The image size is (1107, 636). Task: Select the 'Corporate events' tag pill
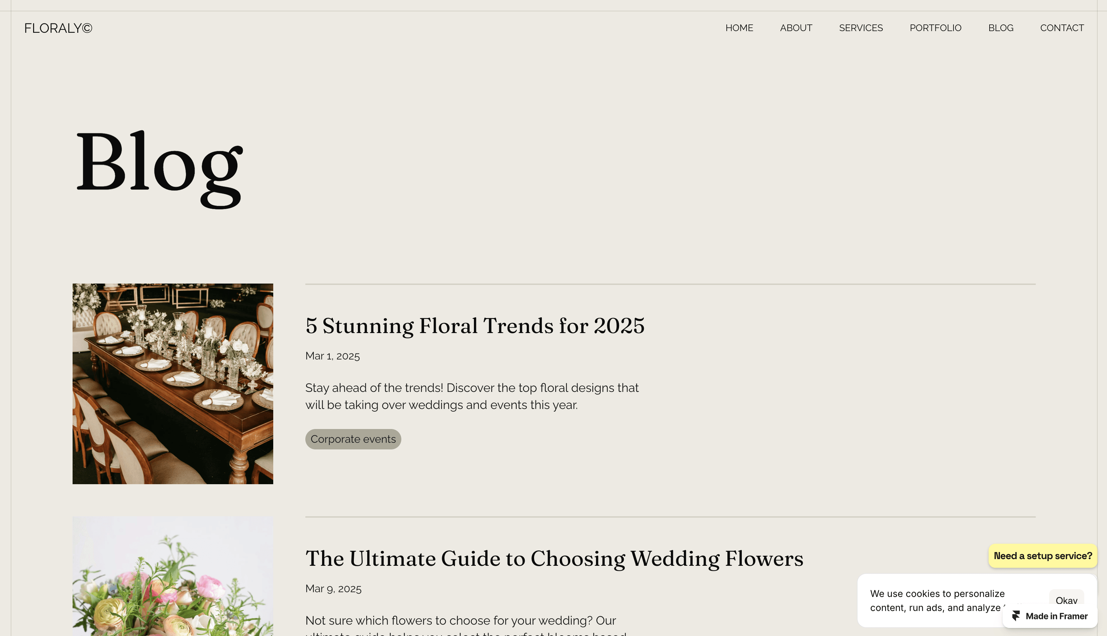point(353,439)
